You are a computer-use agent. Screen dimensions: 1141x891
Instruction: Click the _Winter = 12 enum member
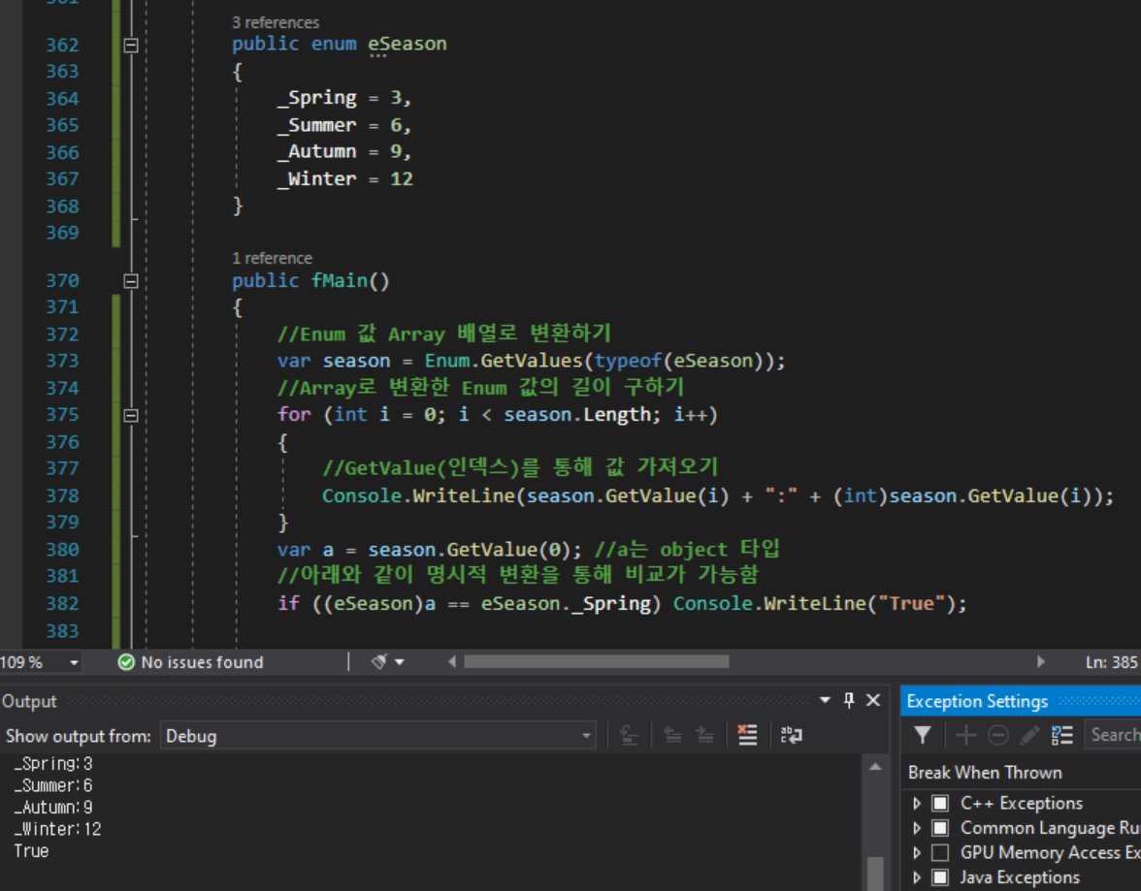[x=345, y=179]
